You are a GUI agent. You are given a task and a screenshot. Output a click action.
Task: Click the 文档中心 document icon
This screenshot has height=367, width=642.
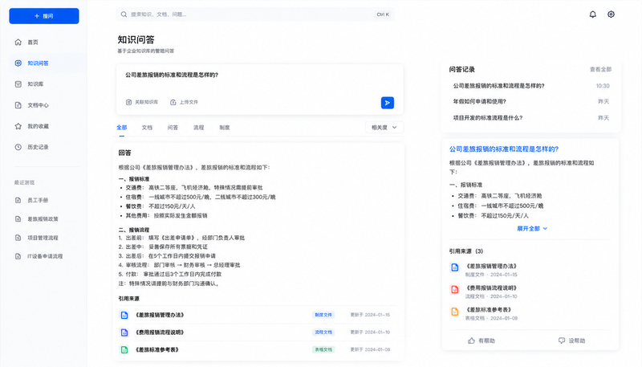pyautogui.click(x=18, y=105)
